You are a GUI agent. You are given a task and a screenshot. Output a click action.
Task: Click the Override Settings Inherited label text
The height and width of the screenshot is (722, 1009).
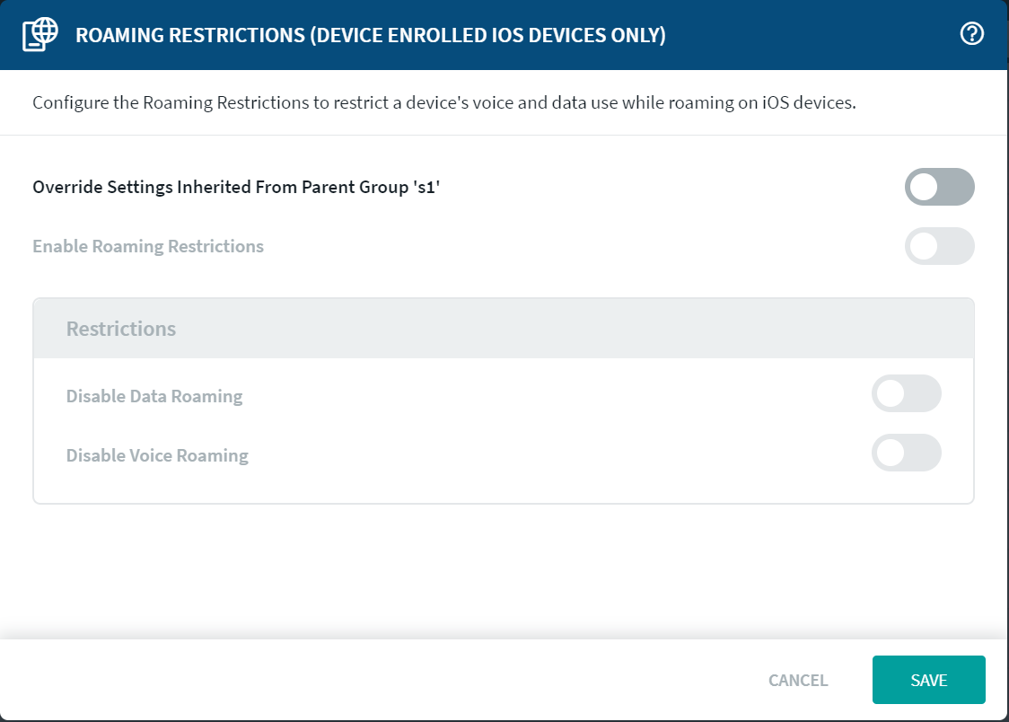pos(206,188)
